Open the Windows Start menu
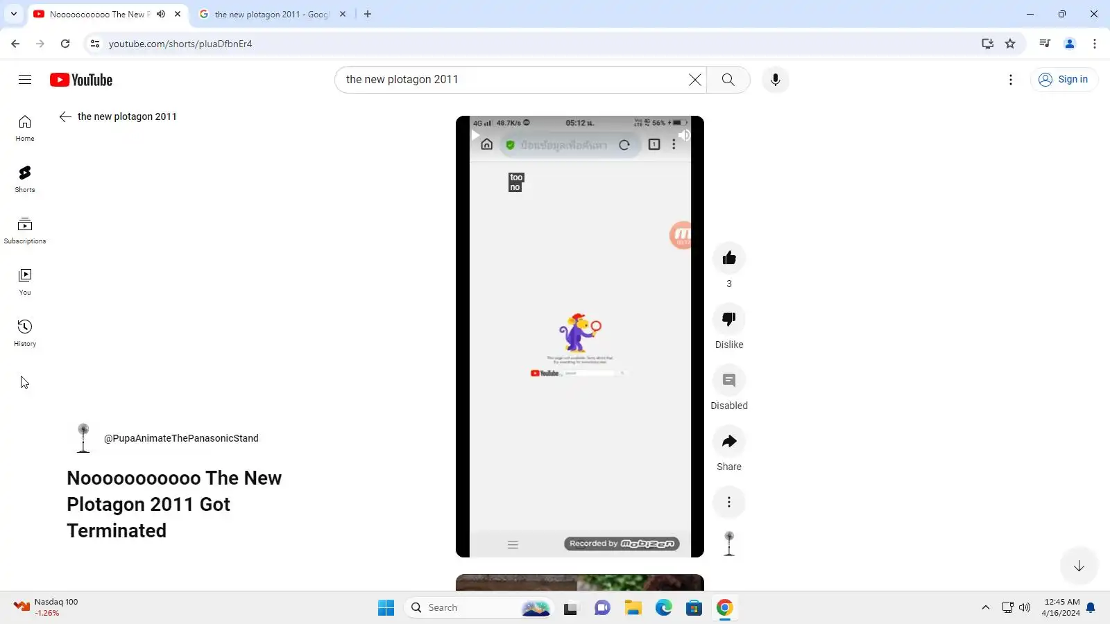The image size is (1110, 624). 386,608
